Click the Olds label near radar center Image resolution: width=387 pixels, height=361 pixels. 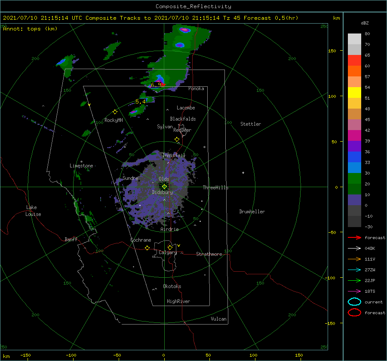click(x=164, y=179)
